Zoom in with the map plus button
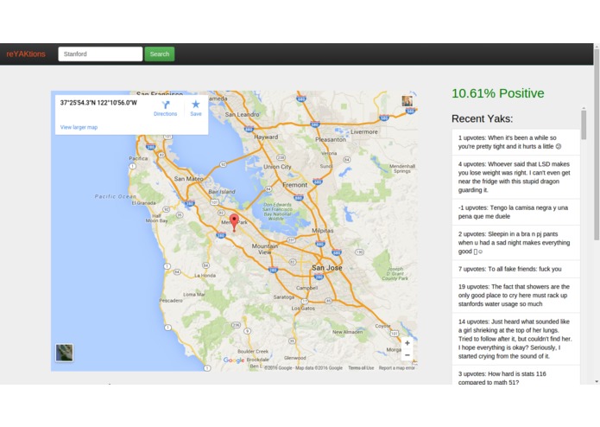The width and height of the screenshot is (600, 427). pos(407,343)
